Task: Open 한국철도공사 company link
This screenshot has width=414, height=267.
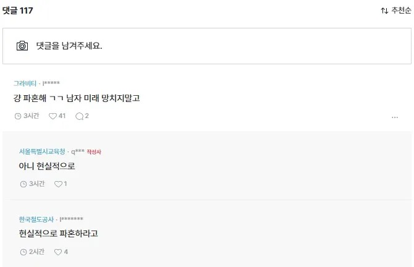Action: [36, 219]
